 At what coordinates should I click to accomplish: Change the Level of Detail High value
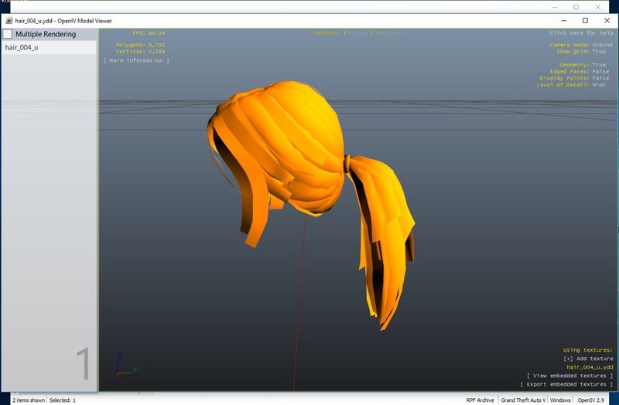598,85
